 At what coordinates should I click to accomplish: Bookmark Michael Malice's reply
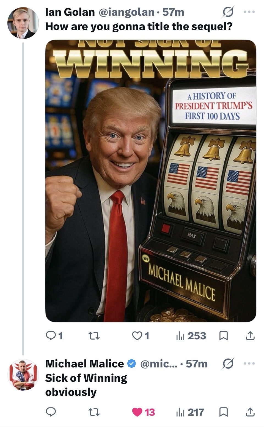tap(223, 412)
